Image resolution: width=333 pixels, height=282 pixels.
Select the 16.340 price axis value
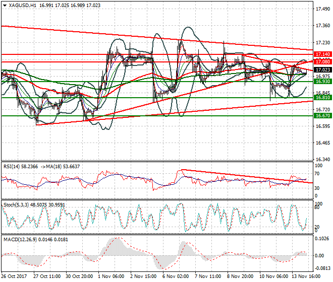pos(323,160)
